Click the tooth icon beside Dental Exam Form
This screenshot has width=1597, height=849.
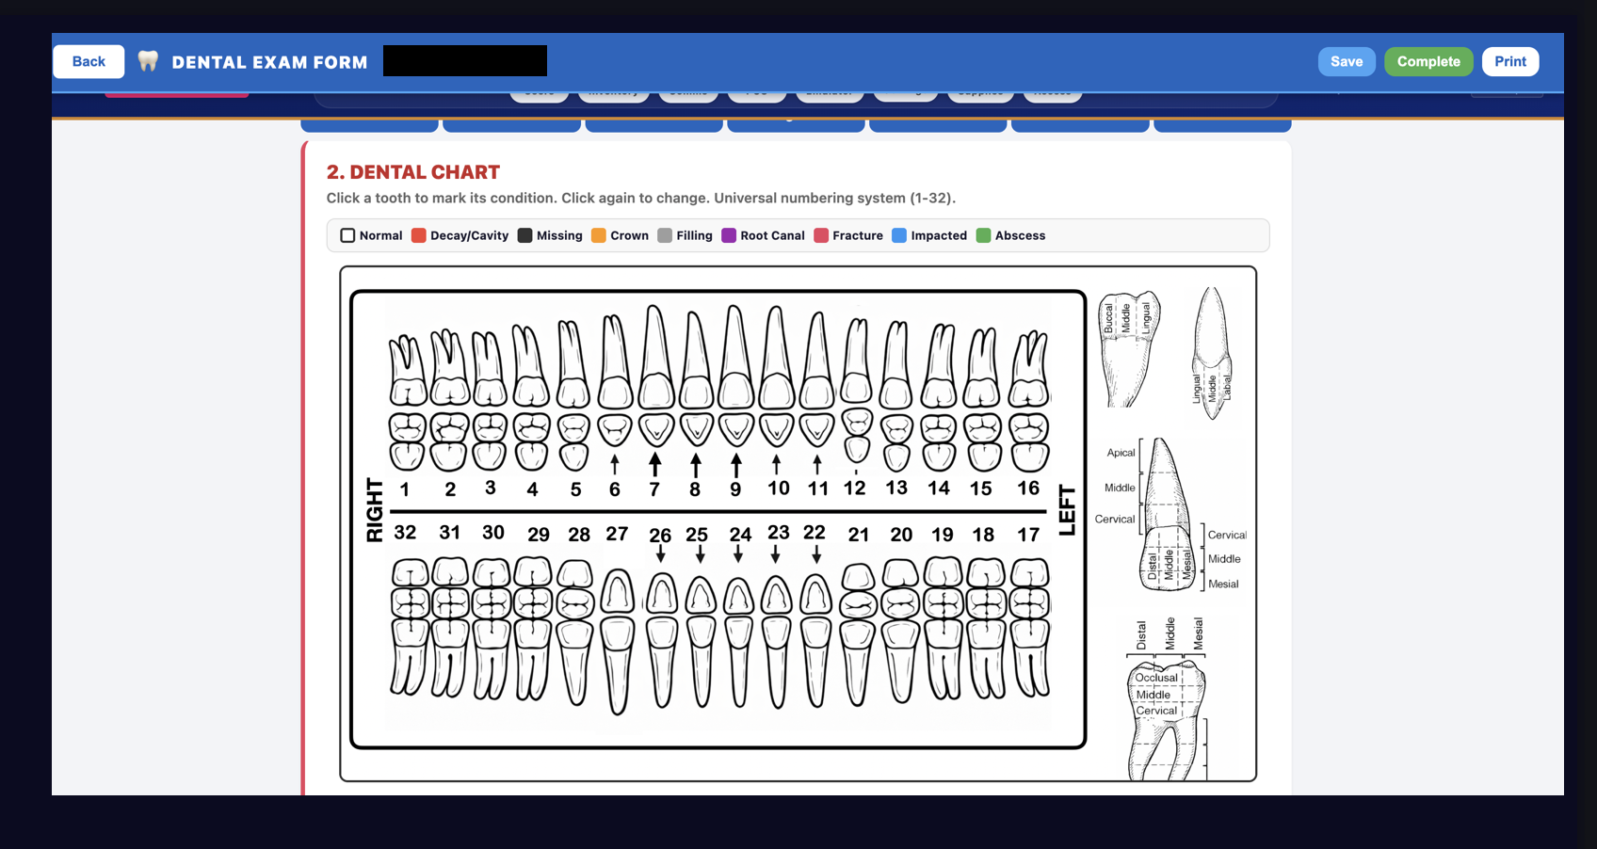coord(148,60)
